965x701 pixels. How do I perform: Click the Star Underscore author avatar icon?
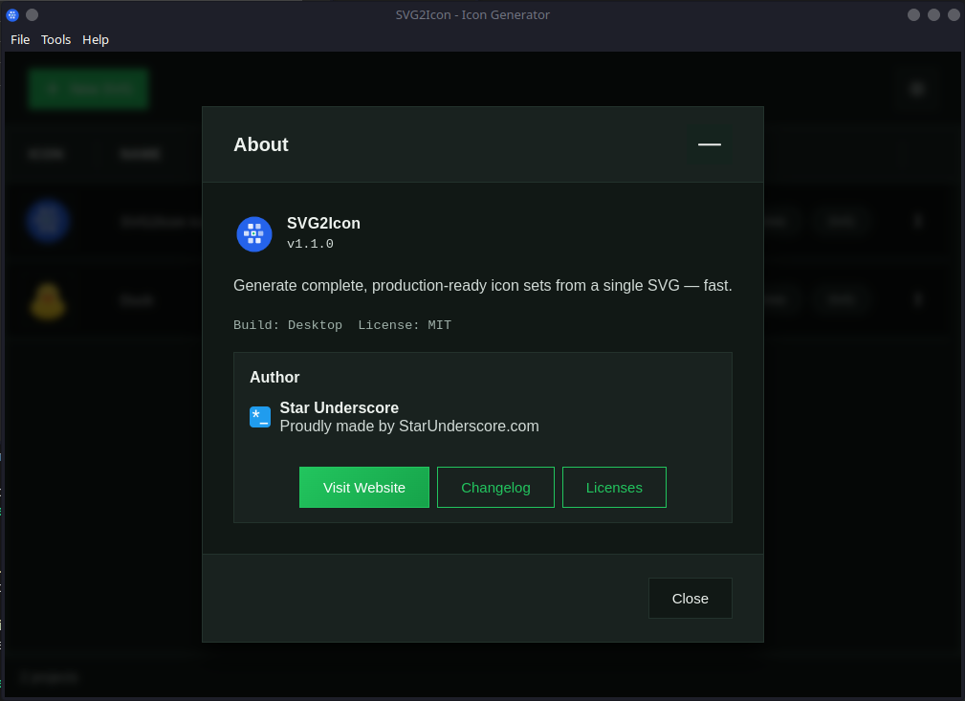pyautogui.click(x=259, y=417)
